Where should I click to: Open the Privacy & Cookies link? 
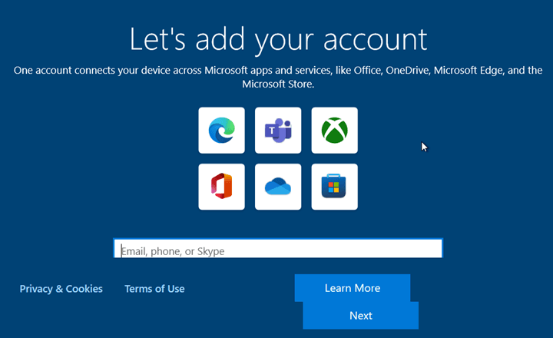[x=61, y=289]
